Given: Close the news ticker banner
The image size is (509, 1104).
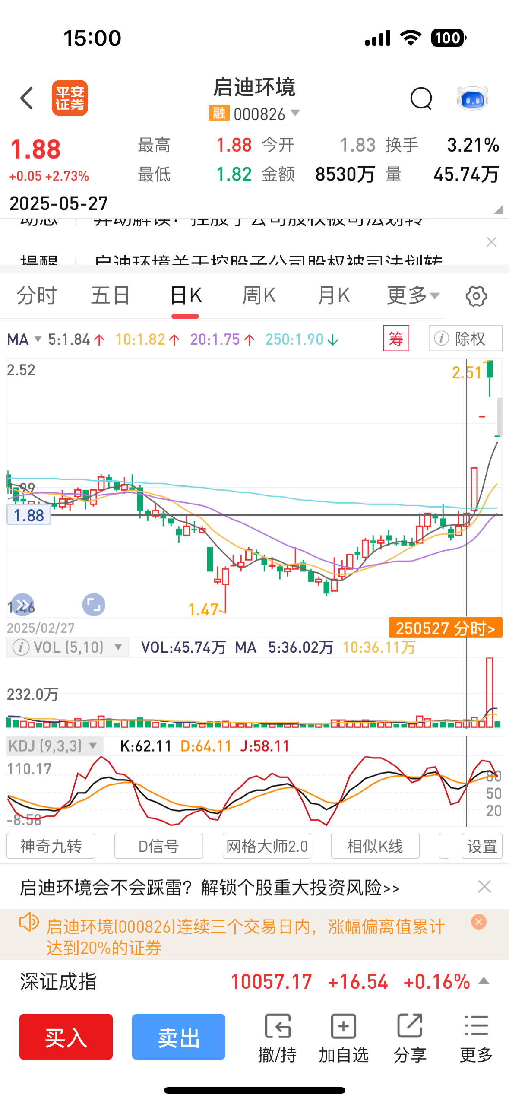Looking at the screenshot, I should pos(491,242).
